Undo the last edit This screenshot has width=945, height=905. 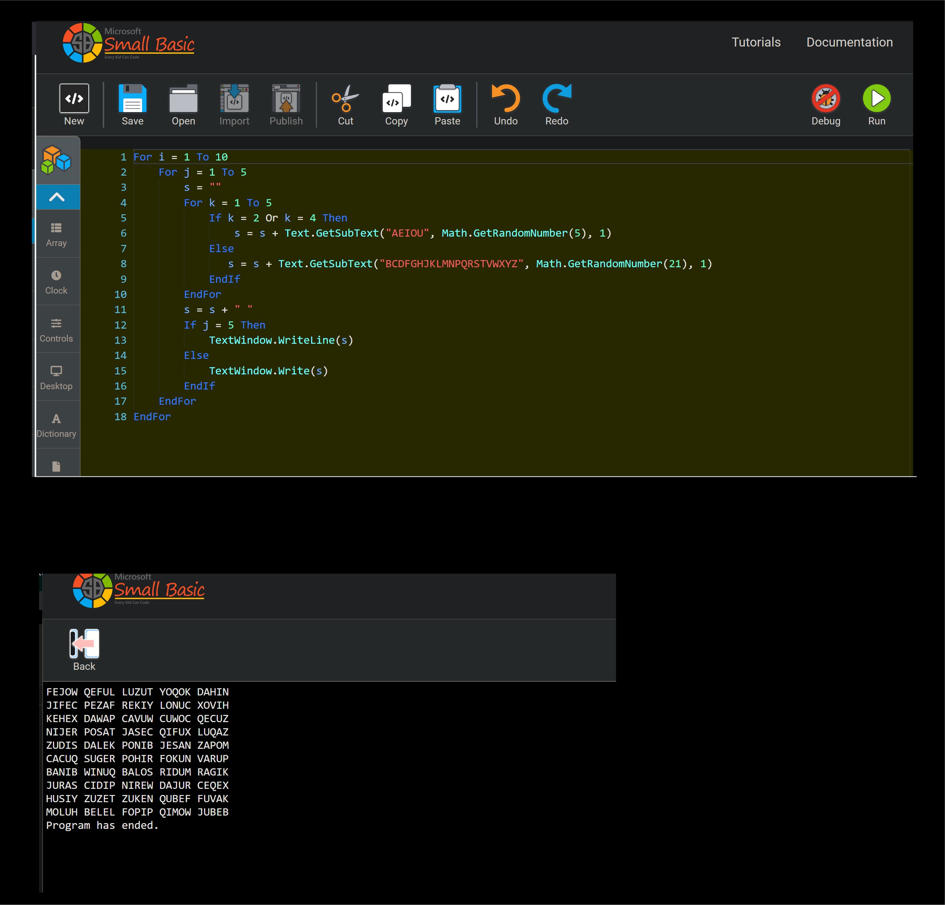click(505, 104)
